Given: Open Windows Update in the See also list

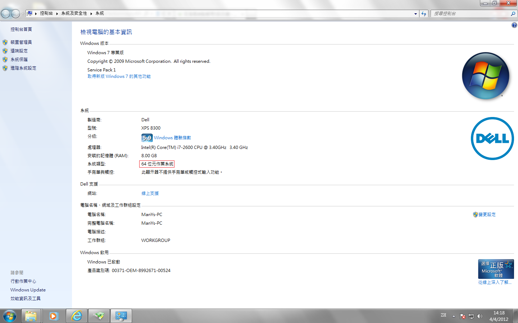Looking at the screenshot, I should pyautogui.click(x=28, y=290).
